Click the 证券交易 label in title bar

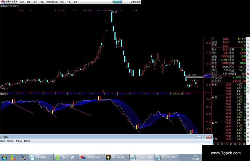[136, 2]
